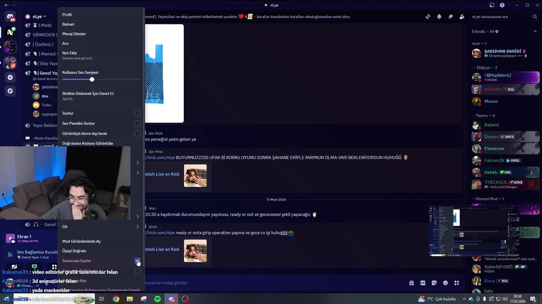Stop screen sharing in voice panel
542x304 pixels.
[34, 267]
